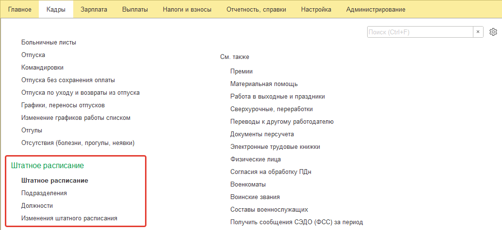Image resolution: width=502 pixels, height=230 pixels.
Task: Open Отпуска без сохранения оплаты
Action: pyautogui.click(x=68, y=80)
